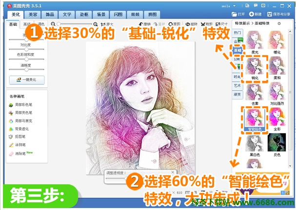Select the 局部马赛克 tool

pos(20,121)
